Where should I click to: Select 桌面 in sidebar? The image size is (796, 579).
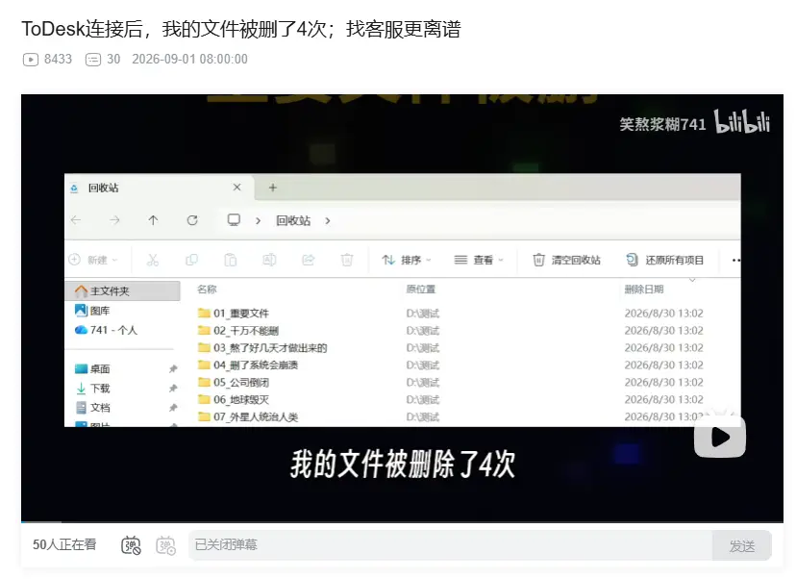(92, 368)
